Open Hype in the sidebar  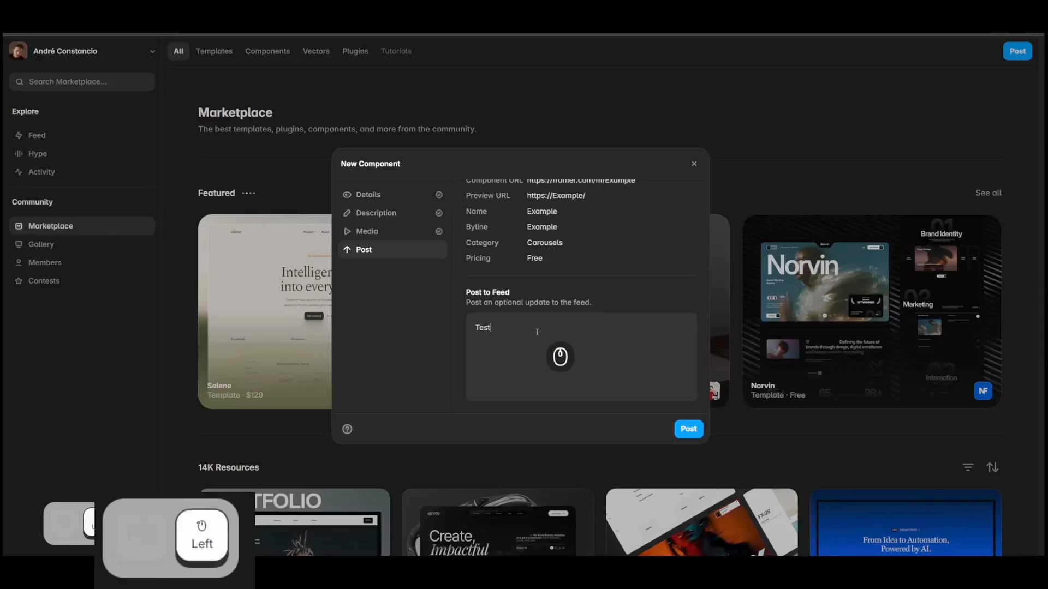click(x=82, y=154)
